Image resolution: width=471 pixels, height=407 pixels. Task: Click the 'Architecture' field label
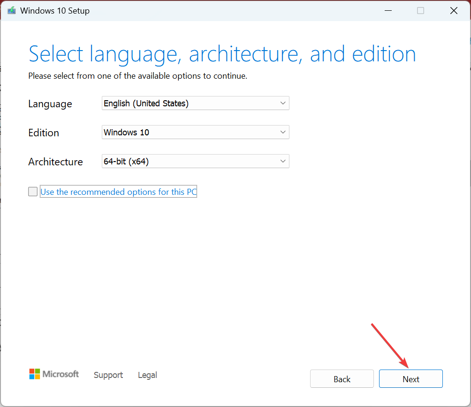tap(55, 162)
